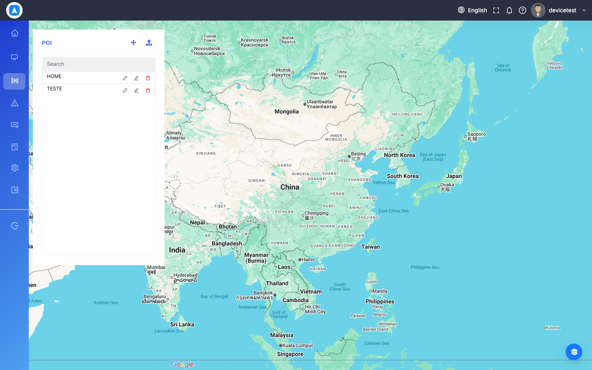Toggle fullscreen mode icon
The image size is (592, 370).
click(496, 10)
